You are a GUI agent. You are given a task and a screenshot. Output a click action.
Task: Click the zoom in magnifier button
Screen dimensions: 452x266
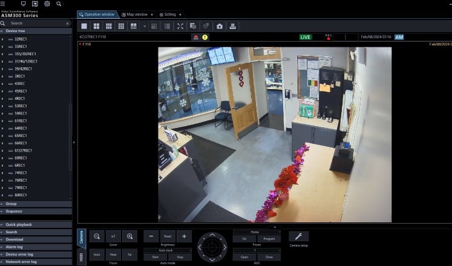point(129,236)
